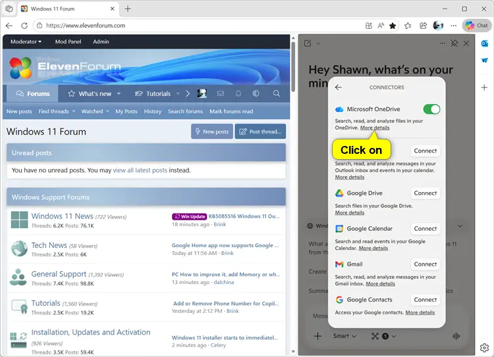Open Mod Panel menu item

point(68,41)
